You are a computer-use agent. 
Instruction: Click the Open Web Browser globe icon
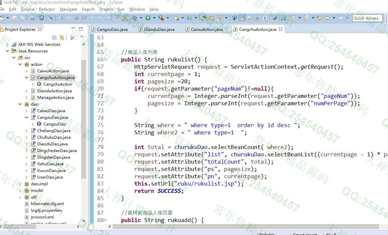(x=274, y=18)
